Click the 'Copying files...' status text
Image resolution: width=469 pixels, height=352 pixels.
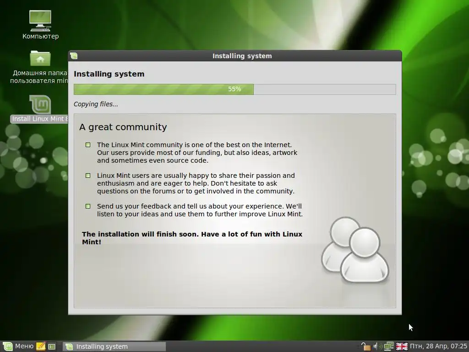click(x=96, y=104)
